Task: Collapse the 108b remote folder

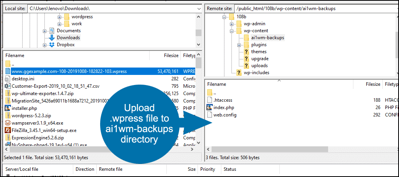Action: [224, 17]
